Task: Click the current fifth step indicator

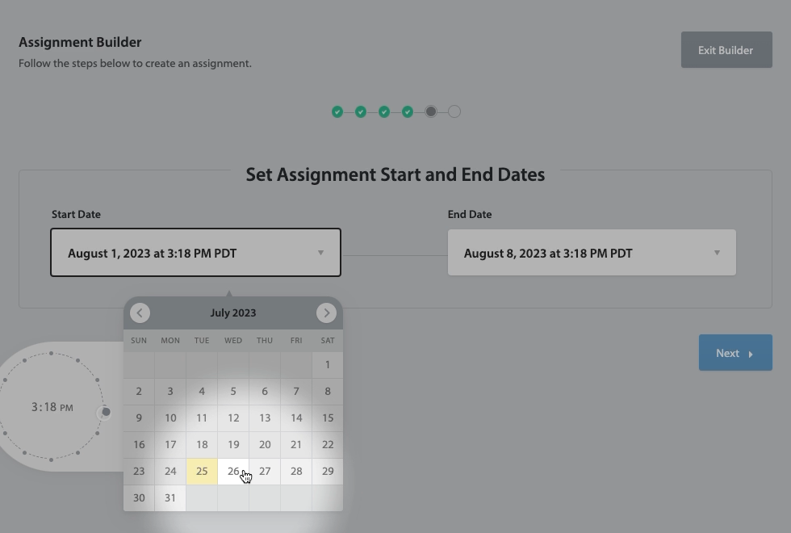Action: point(431,112)
